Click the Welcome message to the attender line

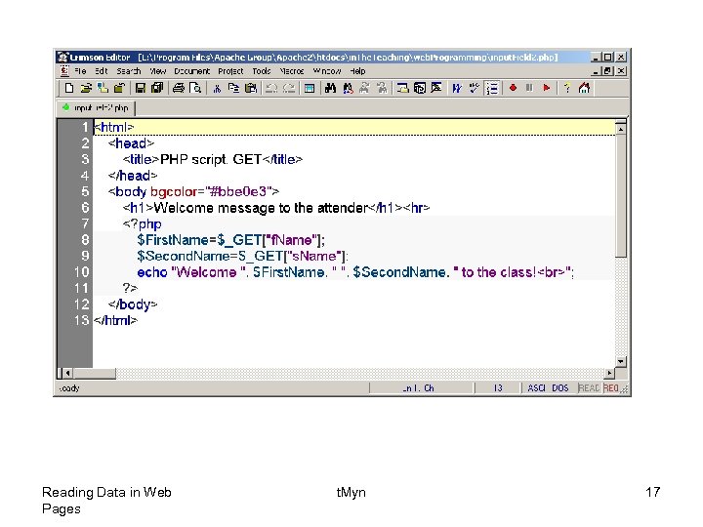coord(276,208)
